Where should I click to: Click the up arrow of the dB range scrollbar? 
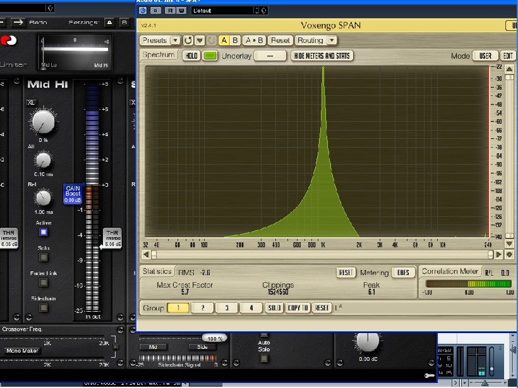(x=509, y=69)
